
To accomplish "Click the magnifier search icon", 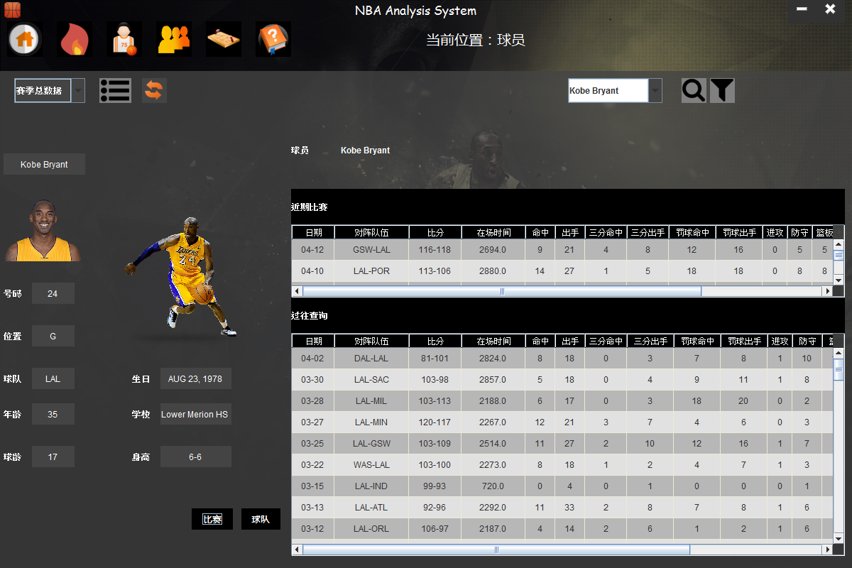I will coord(694,91).
